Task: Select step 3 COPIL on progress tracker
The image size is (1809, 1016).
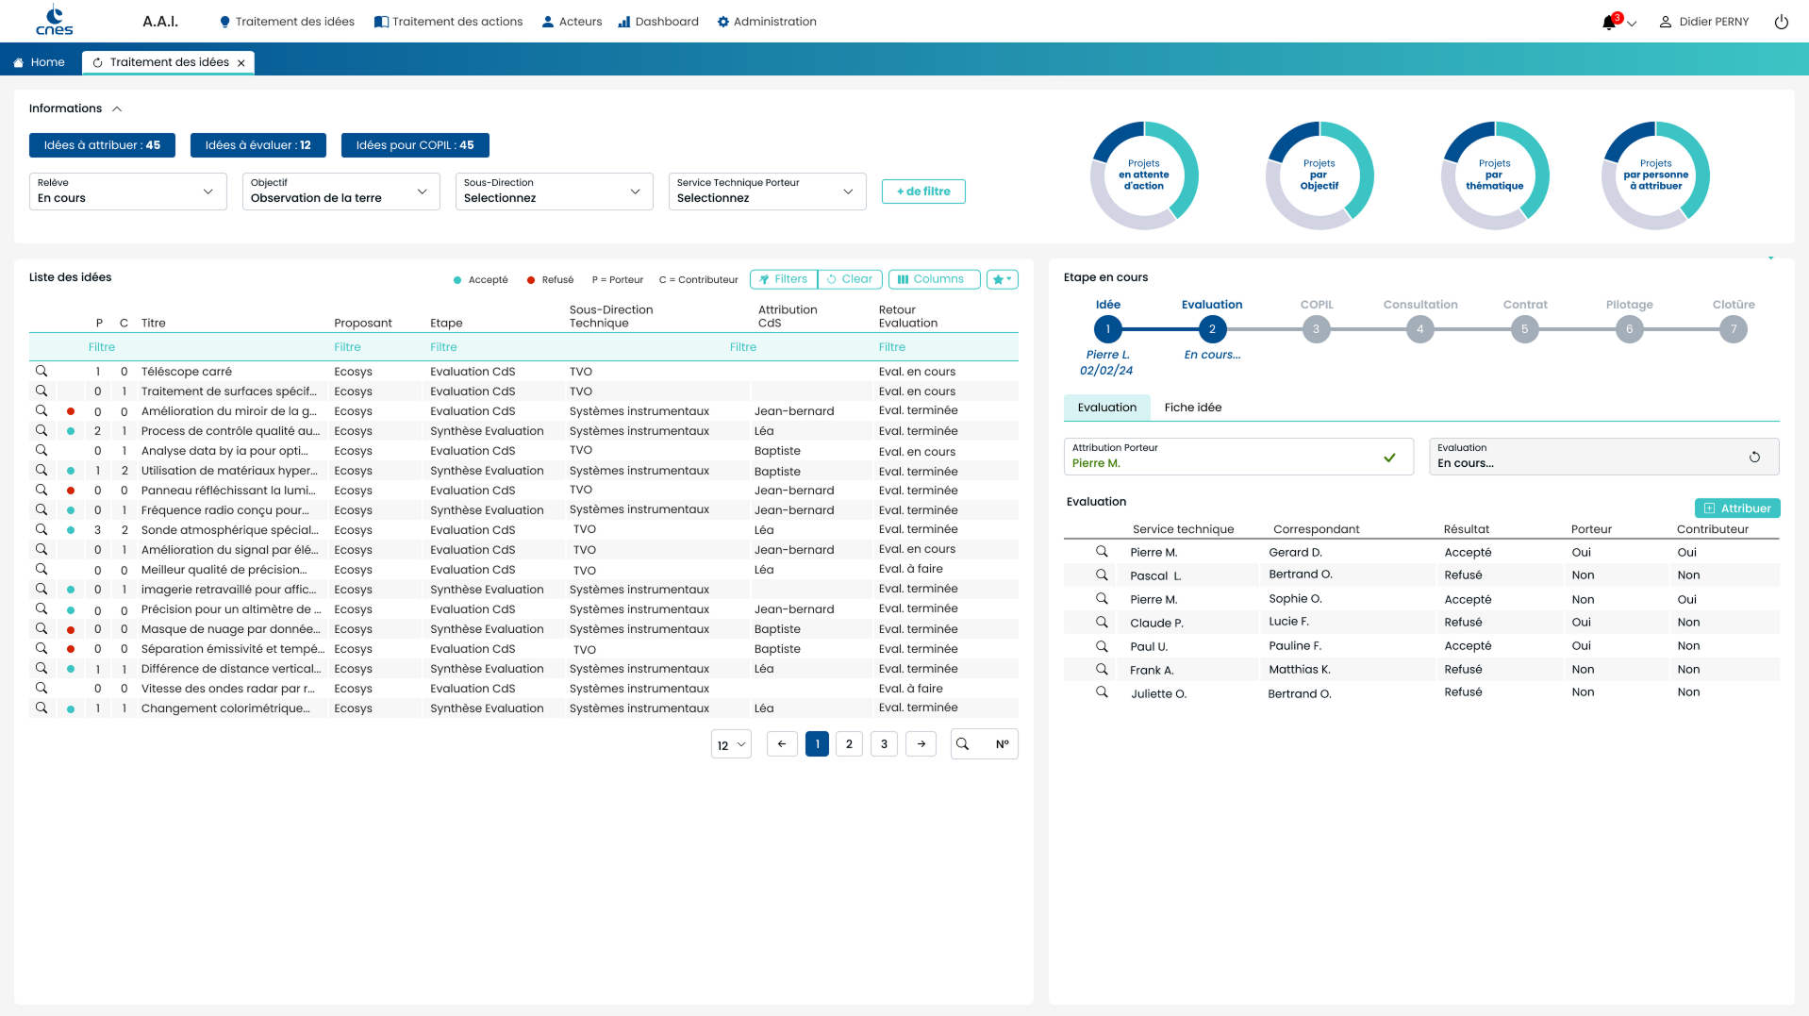Action: coord(1316,329)
